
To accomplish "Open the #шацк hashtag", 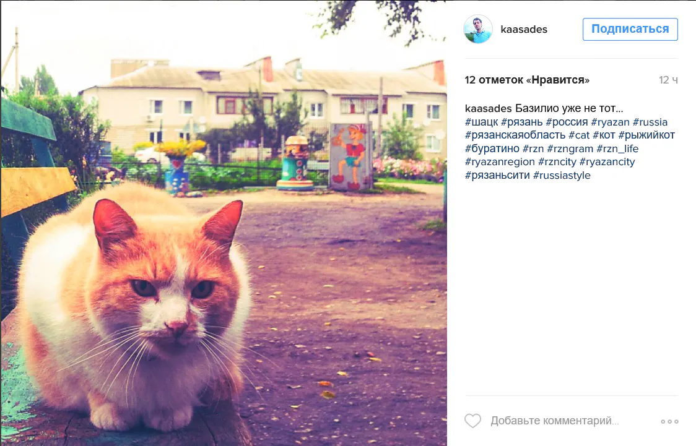I will click(482, 122).
